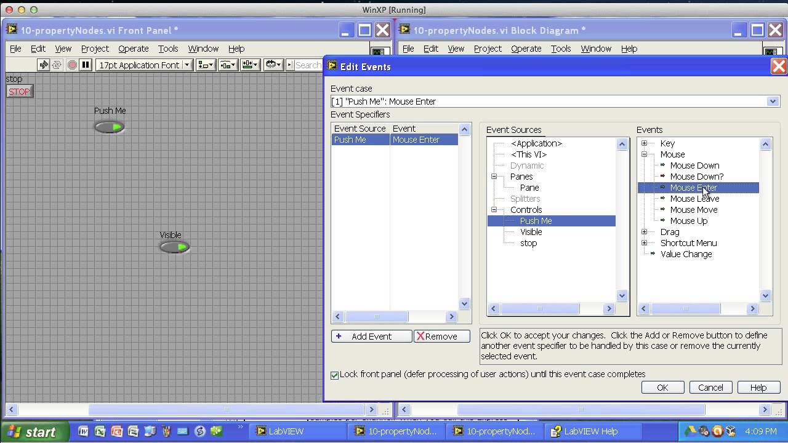This screenshot has width=788, height=443.
Task: Click the Pause button in Front Panel toolbar
Action: point(86,65)
